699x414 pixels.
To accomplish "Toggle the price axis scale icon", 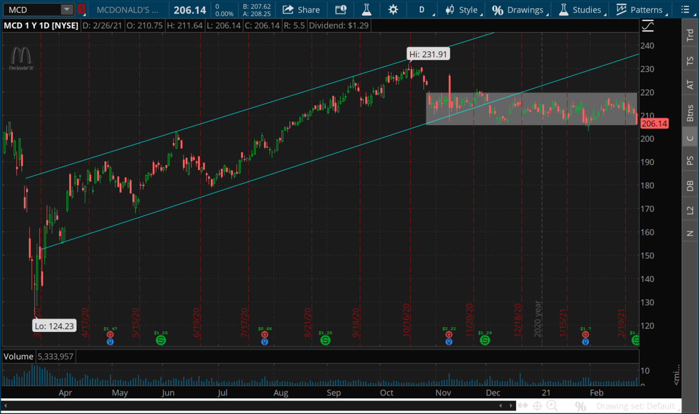I will coord(647,26).
